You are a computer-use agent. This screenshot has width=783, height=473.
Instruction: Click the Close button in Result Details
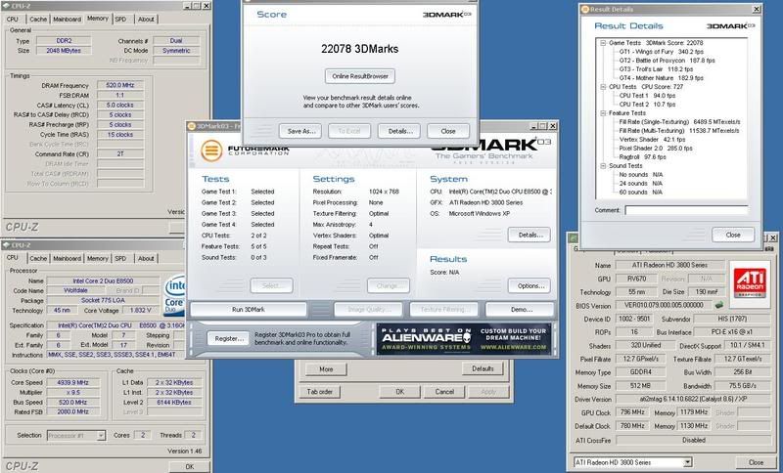point(733,235)
